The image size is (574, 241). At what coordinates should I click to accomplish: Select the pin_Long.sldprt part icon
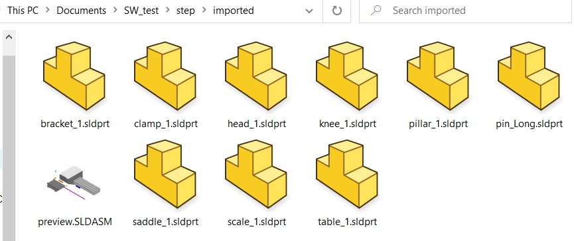pos(528,76)
